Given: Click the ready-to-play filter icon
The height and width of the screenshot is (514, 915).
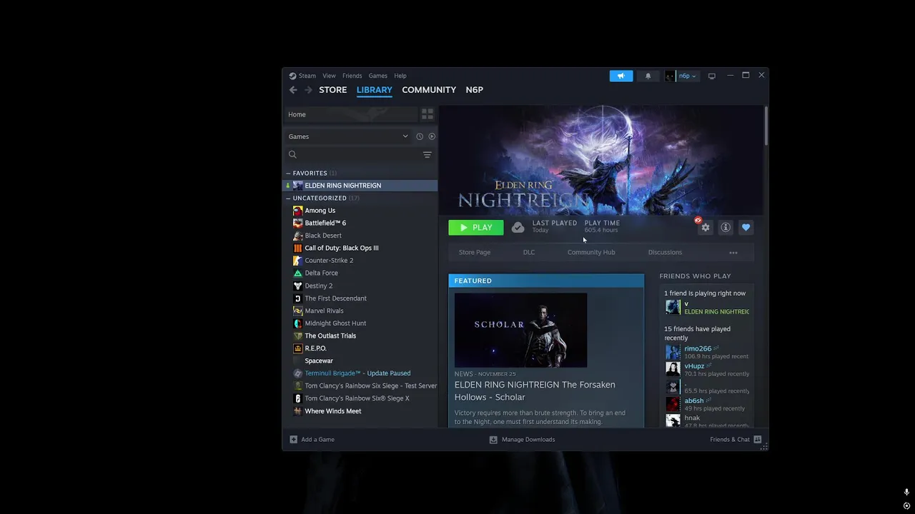Looking at the screenshot, I should (x=432, y=136).
